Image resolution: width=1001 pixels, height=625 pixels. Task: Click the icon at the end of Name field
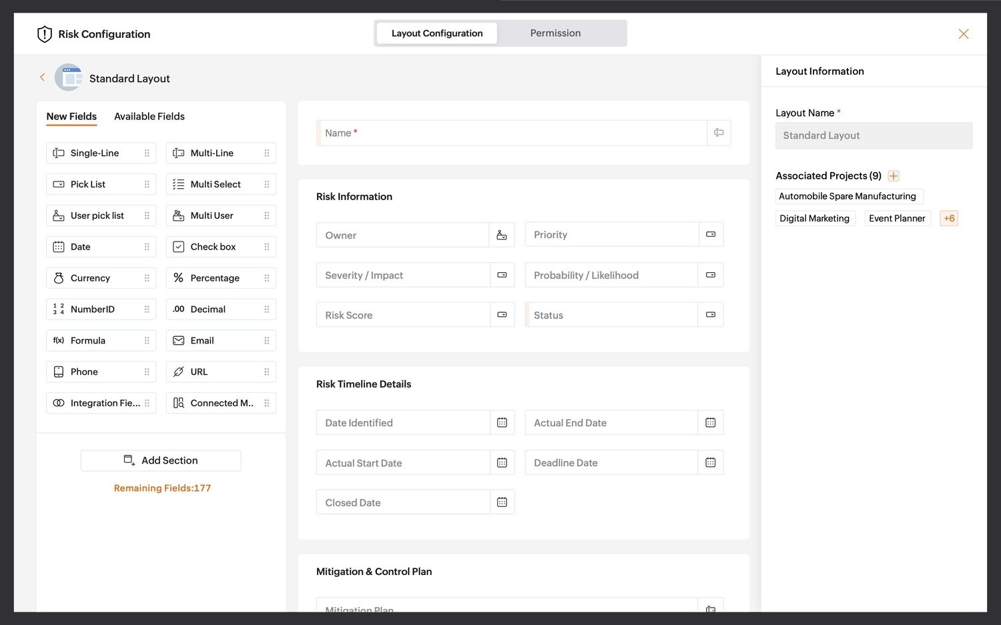pos(719,133)
